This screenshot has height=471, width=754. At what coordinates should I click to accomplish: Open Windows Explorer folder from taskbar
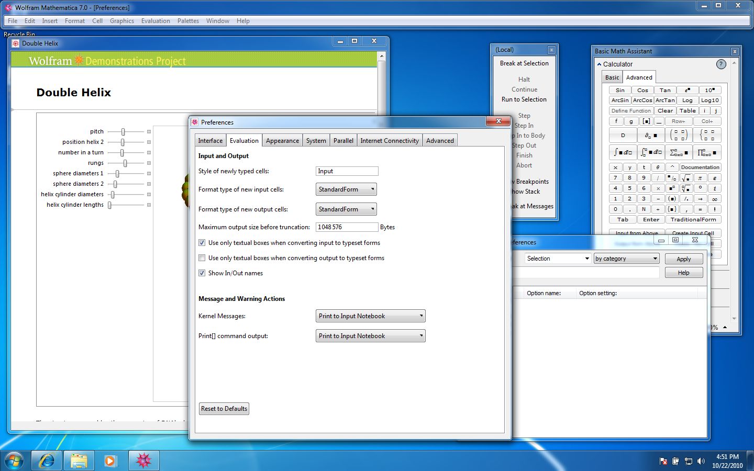[79, 461]
